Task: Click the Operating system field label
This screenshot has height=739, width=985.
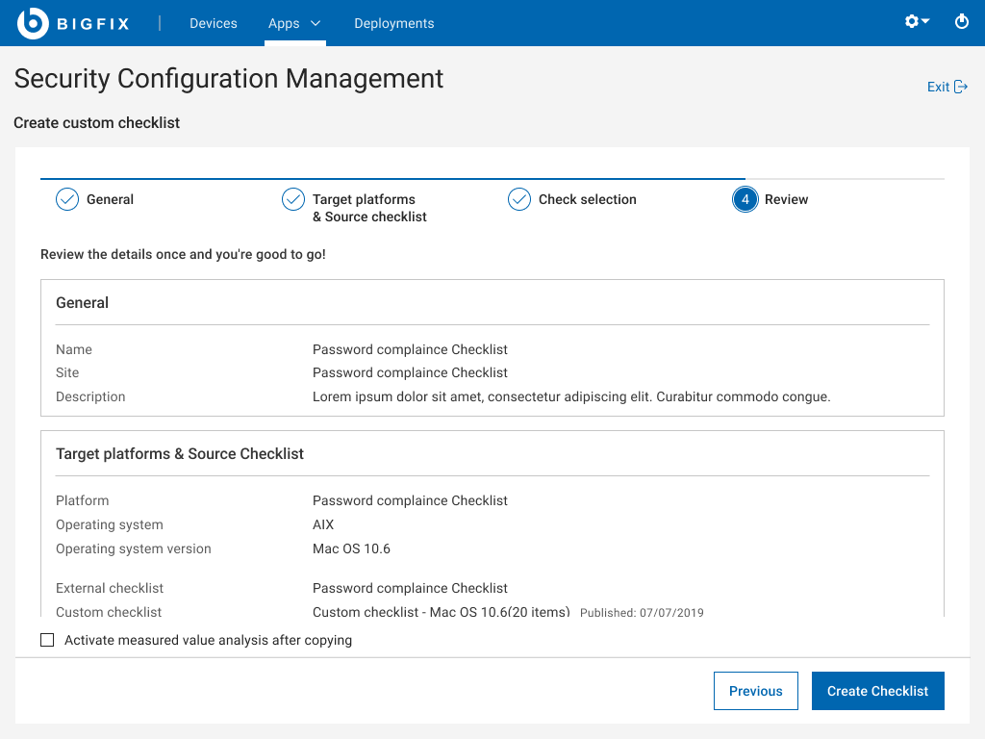Action: [x=110, y=524]
